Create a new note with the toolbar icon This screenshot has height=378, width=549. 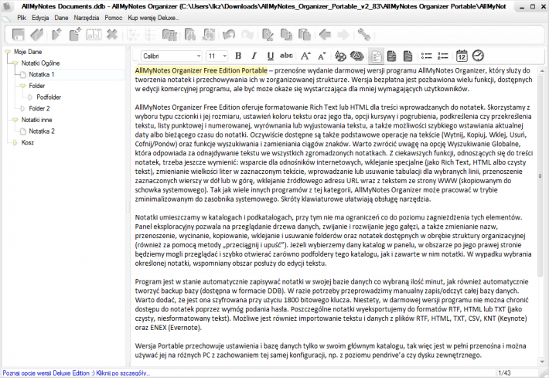click(74, 35)
